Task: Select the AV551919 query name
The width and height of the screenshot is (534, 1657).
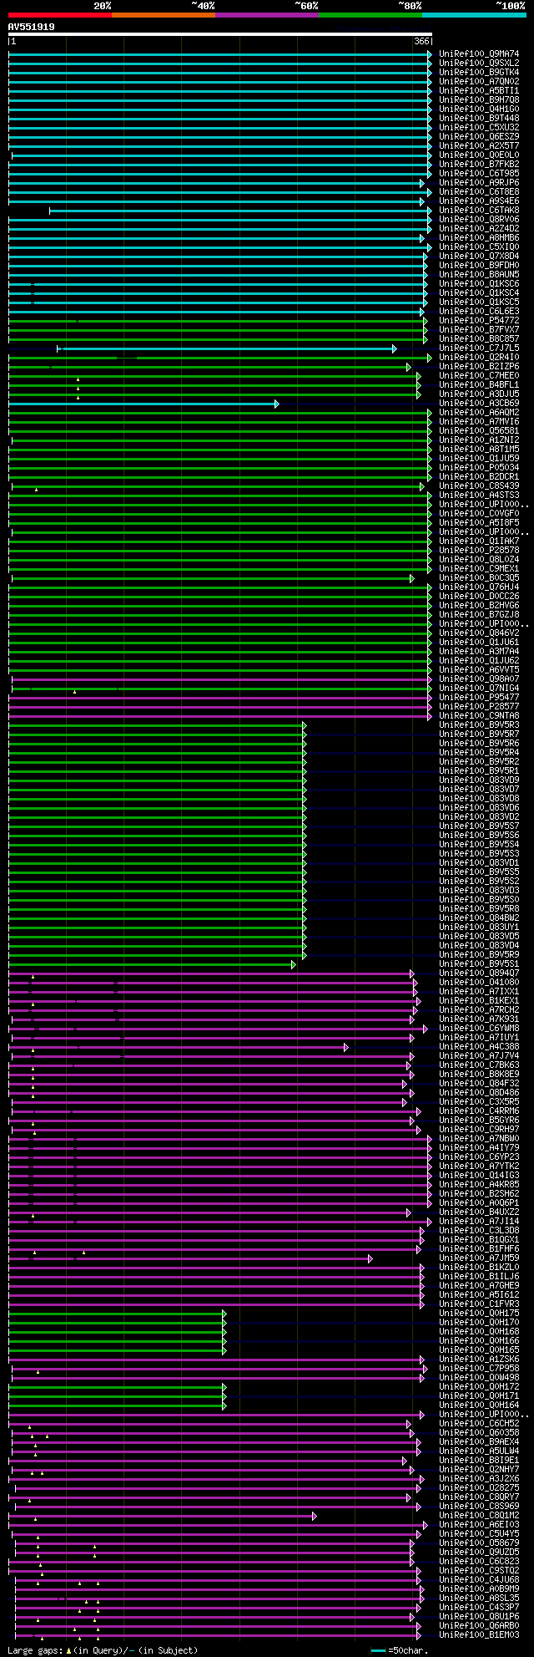Action: point(32,27)
